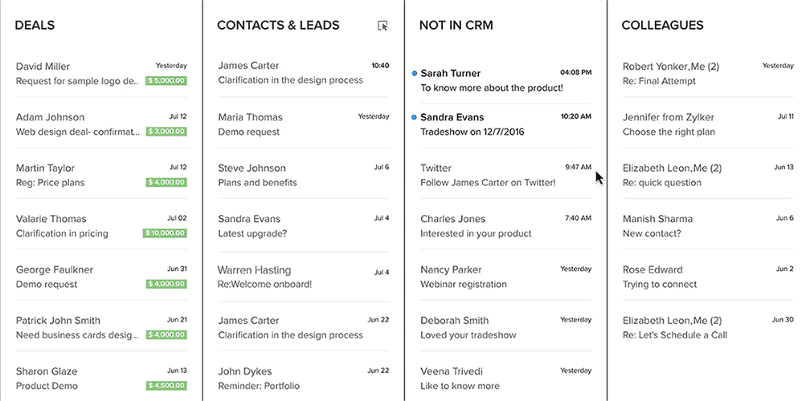Screen dimensions: 810x401
Task: Open the Rose Edward Trying to connect email
Action: (x=708, y=277)
